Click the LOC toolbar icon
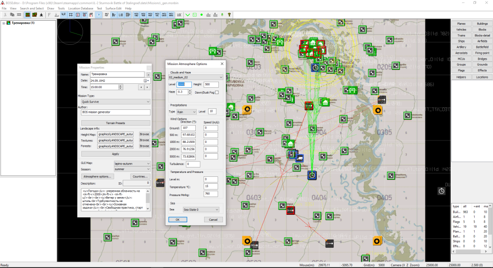Screen dimensions: 493x268 (179, 15)
